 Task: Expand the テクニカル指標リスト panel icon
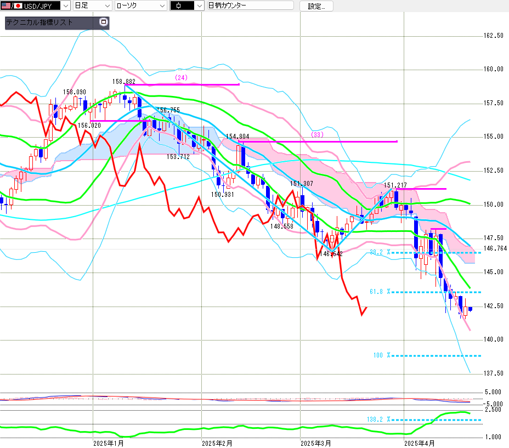click(104, 22)
